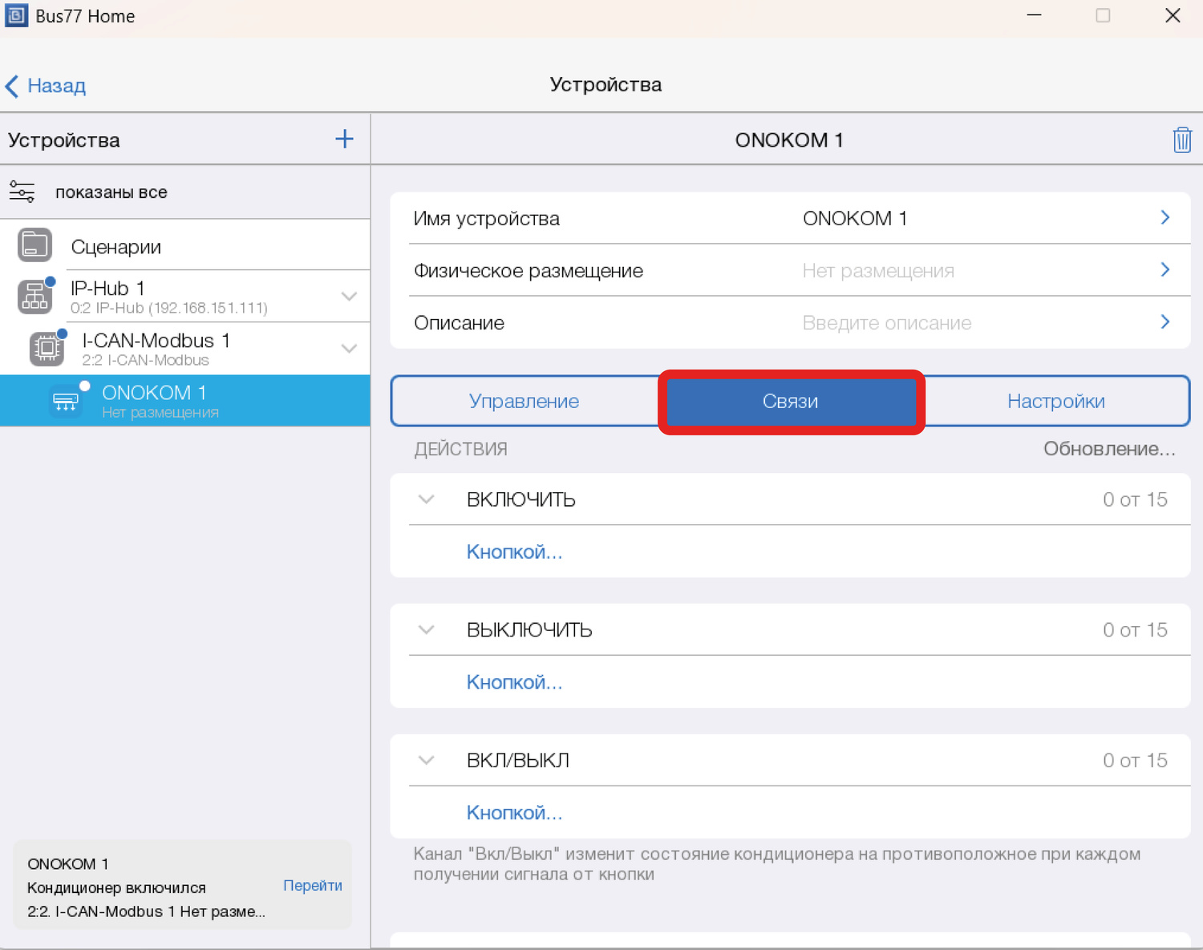Switch to the Управление tab

524,401
